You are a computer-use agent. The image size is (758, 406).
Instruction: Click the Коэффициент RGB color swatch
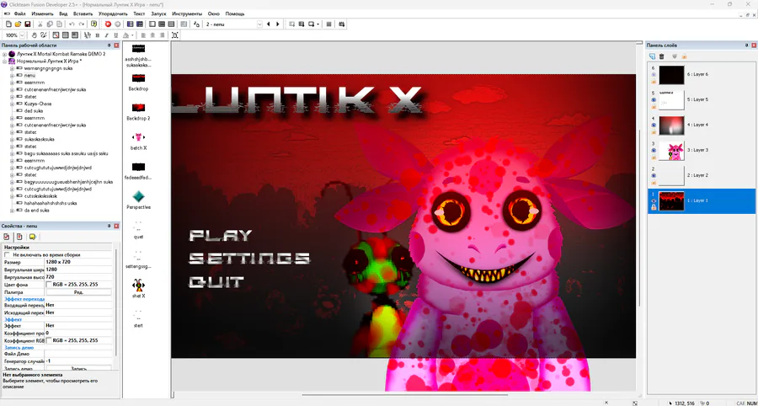pyautogui.click(x=49, y=340)
